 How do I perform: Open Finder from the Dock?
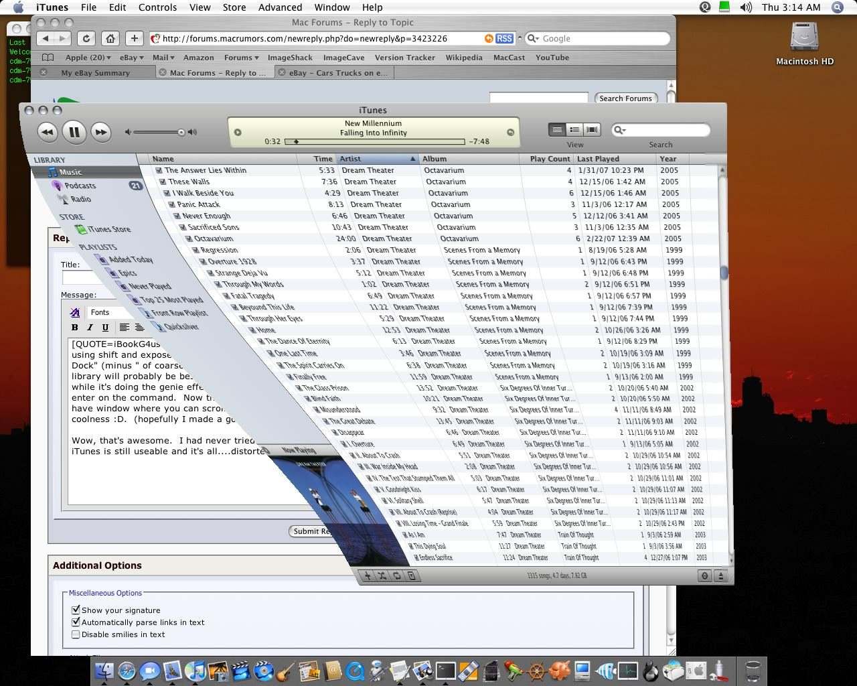(x=104, y=670)
